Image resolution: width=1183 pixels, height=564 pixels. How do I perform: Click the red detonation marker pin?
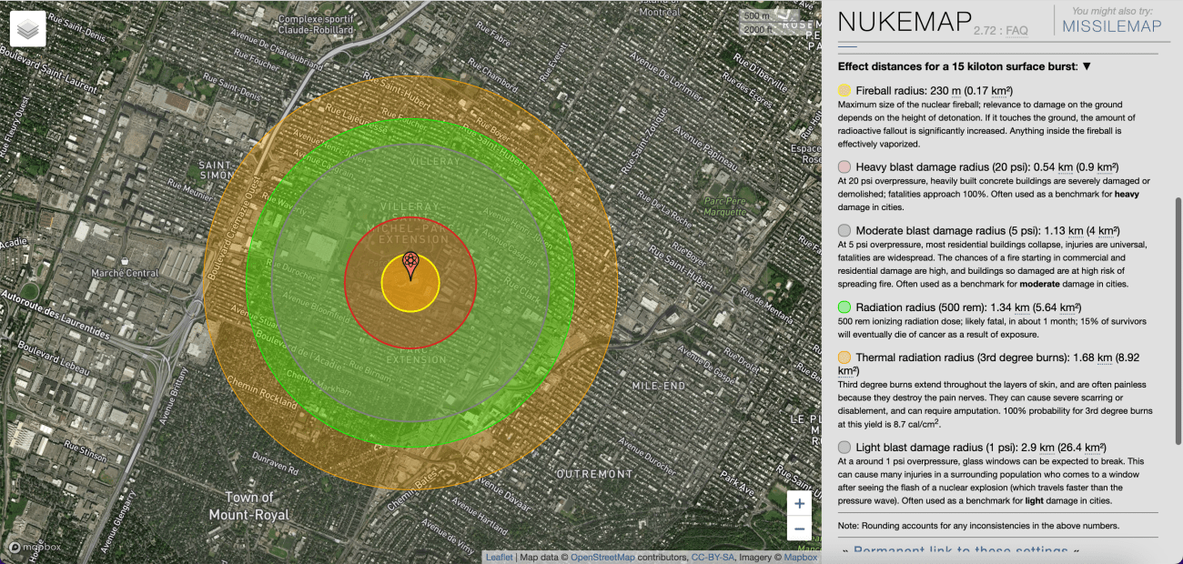[x=410, y=265]
